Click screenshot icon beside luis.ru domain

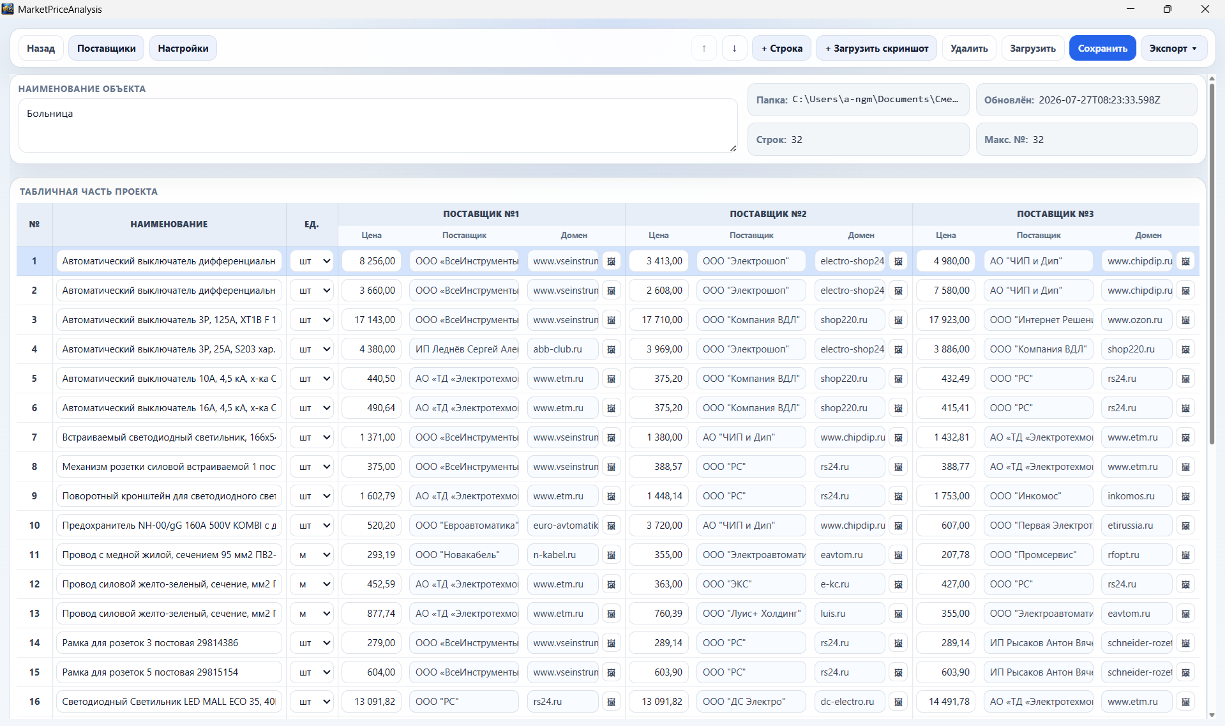898,614
